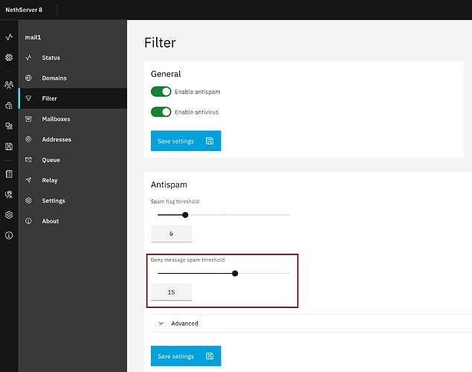
Task: Open the Domains menu item
Action: (73, 78)
